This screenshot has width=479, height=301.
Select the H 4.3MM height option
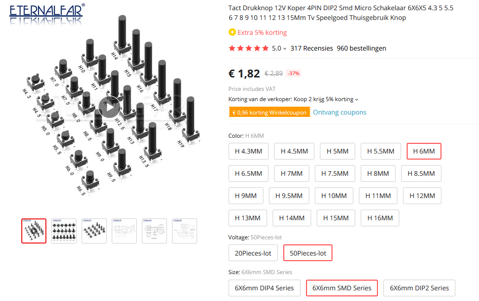pos(249,151)
